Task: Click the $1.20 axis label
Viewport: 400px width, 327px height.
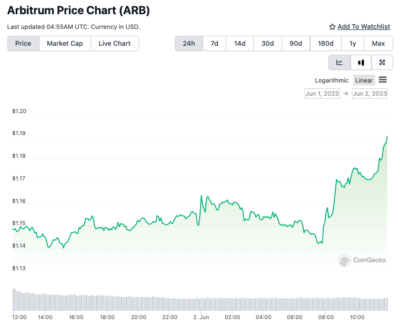Action: 19,111
